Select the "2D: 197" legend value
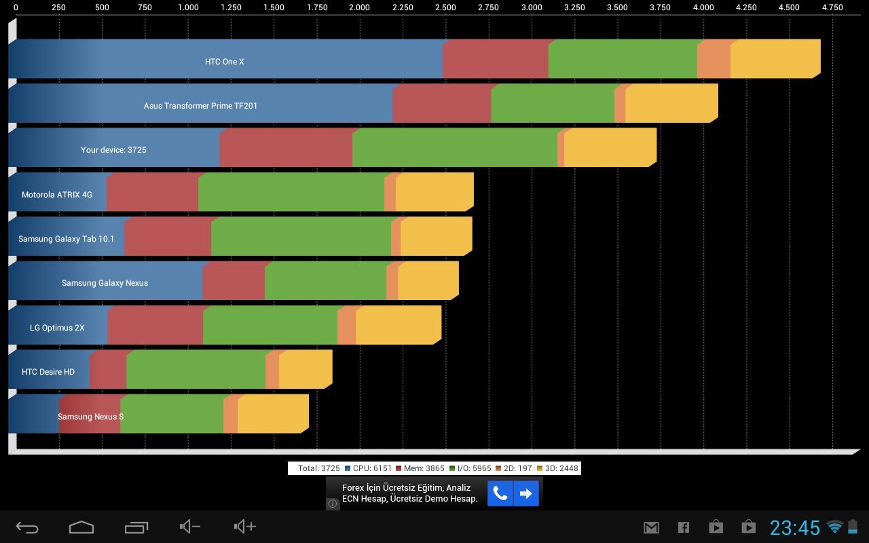This screenshot has height=543, width=869. pos(518,469)
